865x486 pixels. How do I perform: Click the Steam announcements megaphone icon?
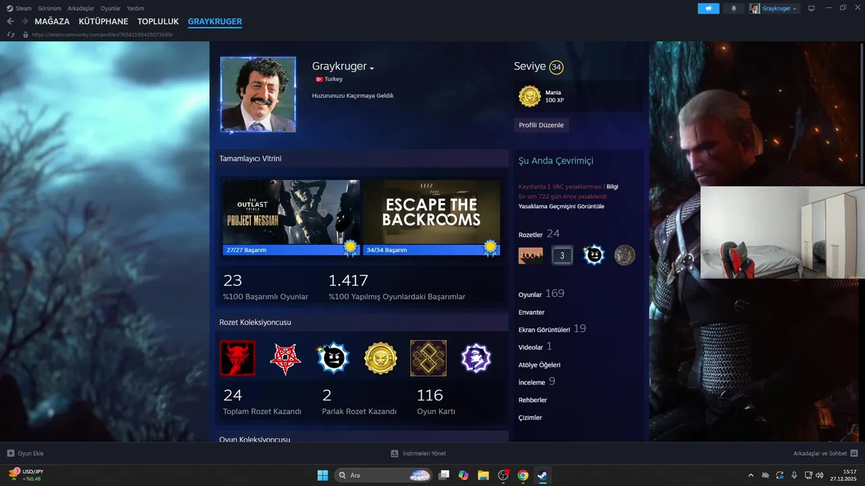(x=708, y=9)
